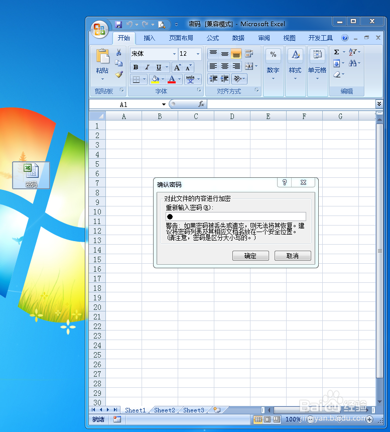Click the insert function fx icon

[x=201, y=104]
